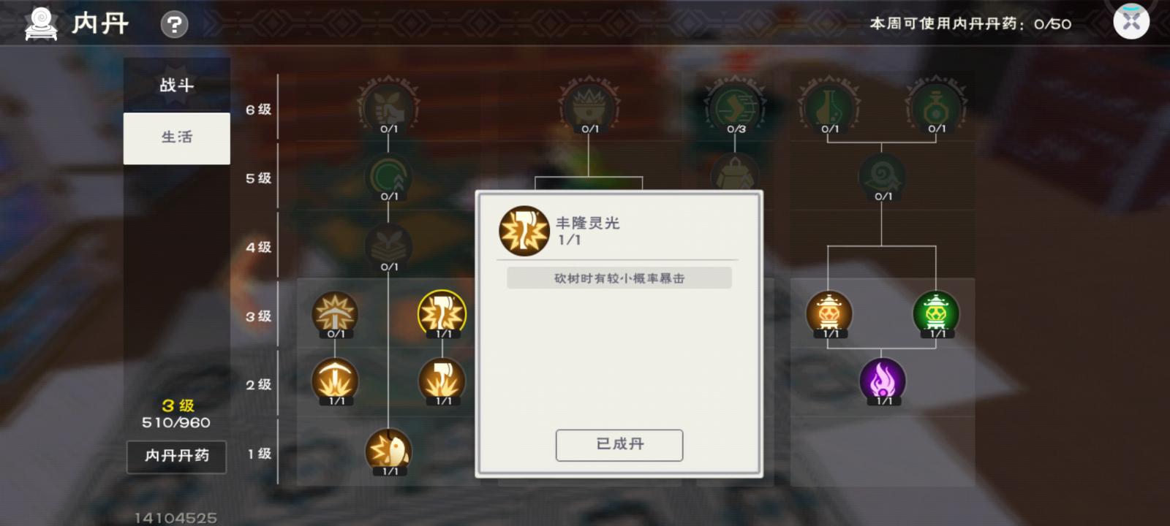Viewport: 1170px width, 526px height.
Task: Select the highlighted axe critical node at level 3
Action: coord(442,314)
